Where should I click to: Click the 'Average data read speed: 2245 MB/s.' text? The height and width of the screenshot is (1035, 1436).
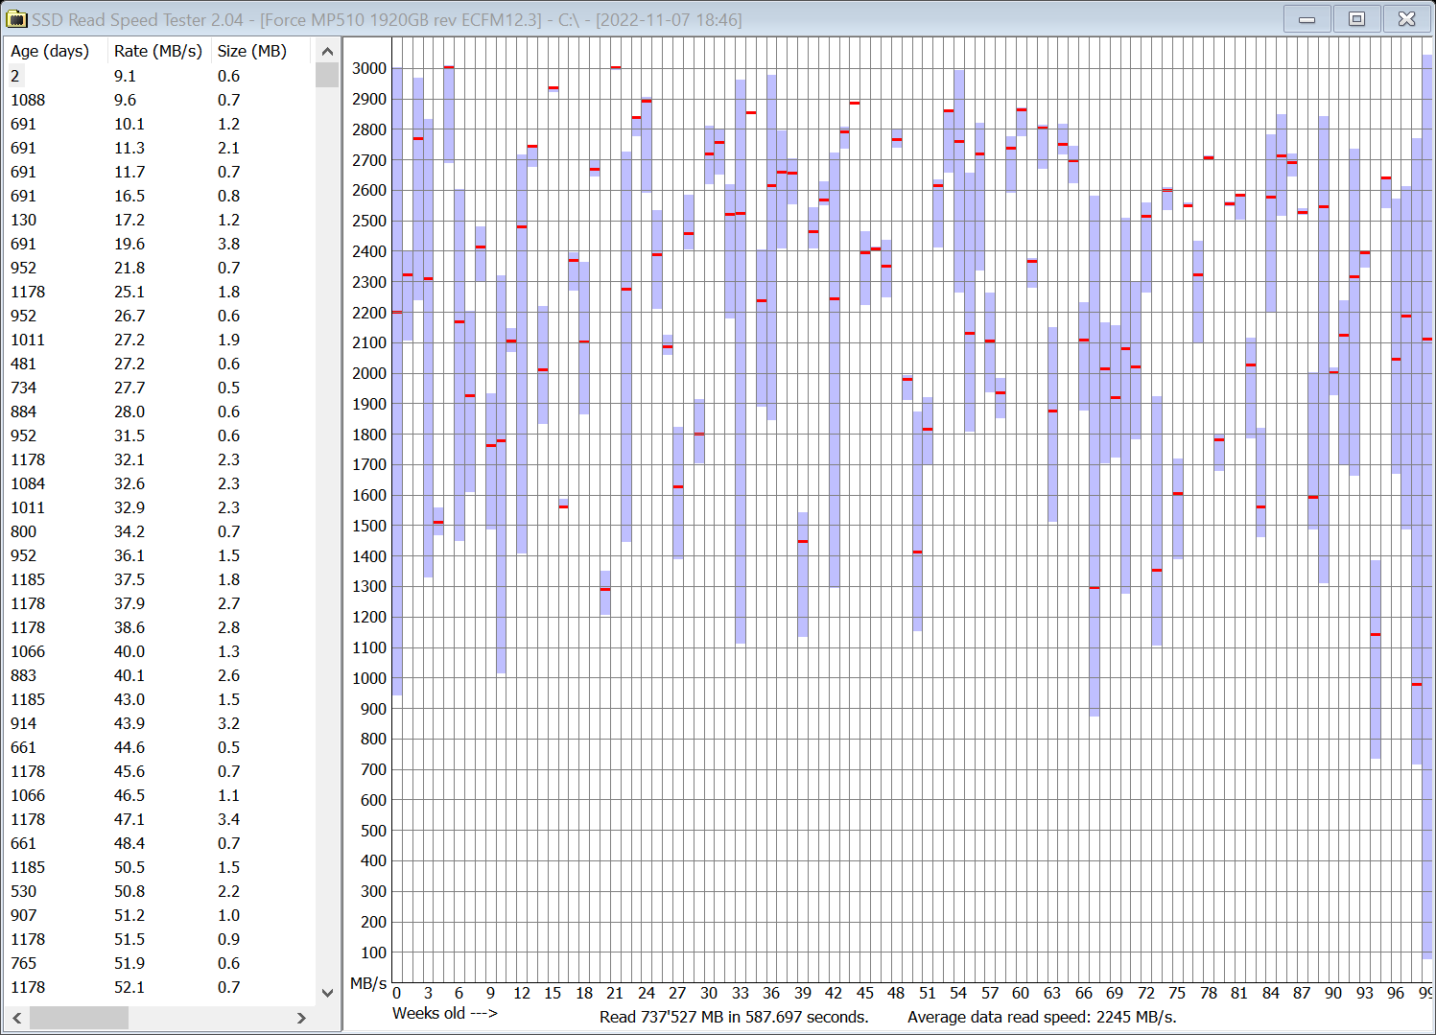[x=1042, y=1017]
